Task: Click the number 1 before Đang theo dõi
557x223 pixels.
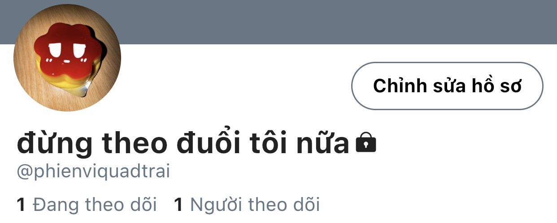Action: coord(21,205)
